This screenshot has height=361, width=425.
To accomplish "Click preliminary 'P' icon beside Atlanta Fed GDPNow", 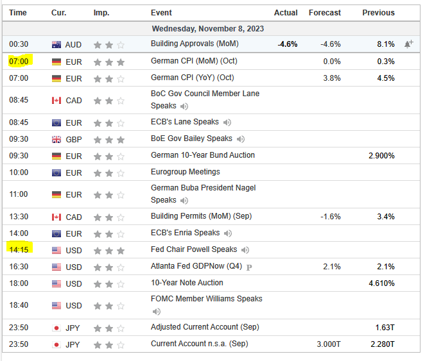I will pyautogui.click(x=248, y=267).
